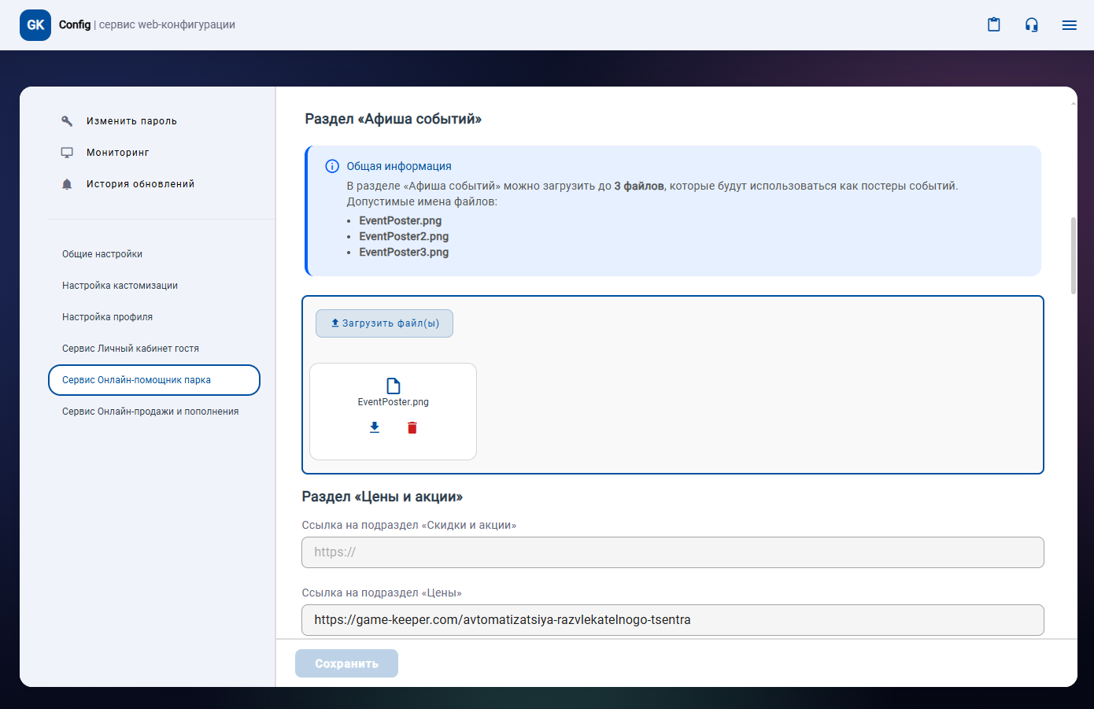The width and height of the screenshot is (1094, 709).
Task: Open the clipboard icon in header
Action: [994, 25]
